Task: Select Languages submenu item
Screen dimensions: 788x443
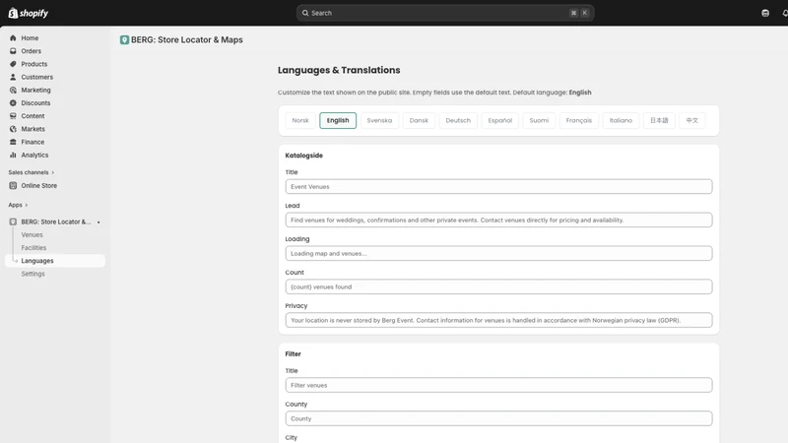Action: point(55,261)
